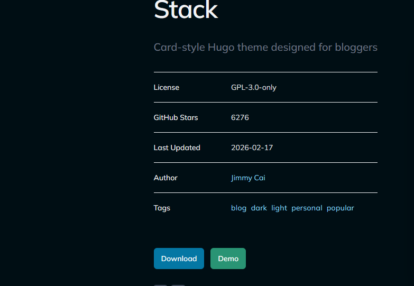Open author Jimmy Cai's link
Viewport: 414px width, 286px height.
[x=248, y=178]
